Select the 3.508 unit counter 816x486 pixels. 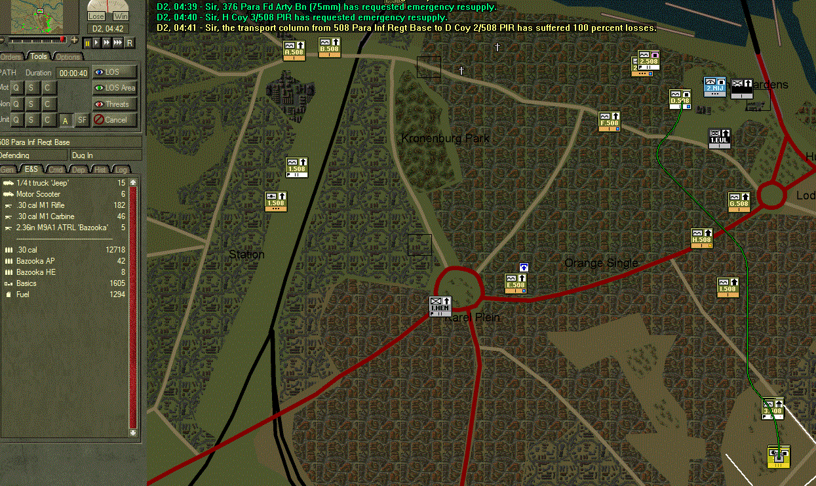773,409
